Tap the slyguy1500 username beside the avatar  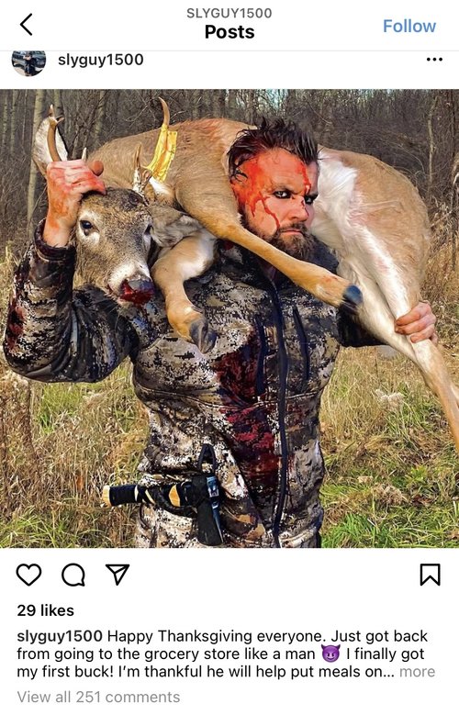(100, 60)
